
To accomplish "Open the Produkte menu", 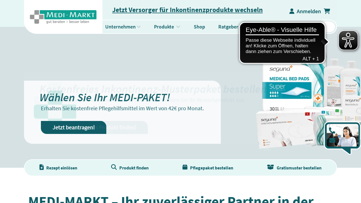I will point(164,27).
